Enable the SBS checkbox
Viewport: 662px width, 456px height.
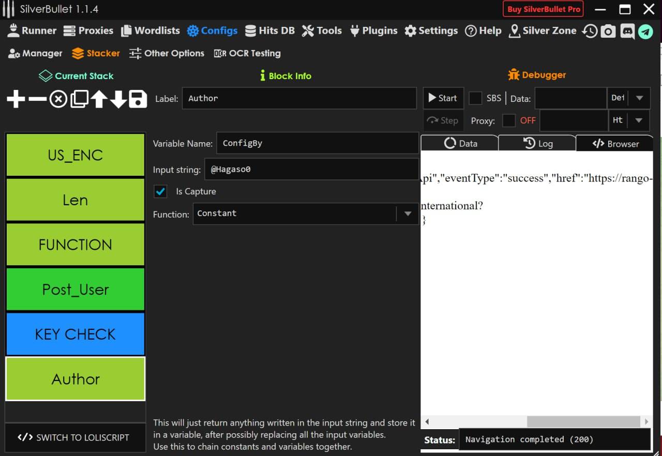tap(475, 98)
